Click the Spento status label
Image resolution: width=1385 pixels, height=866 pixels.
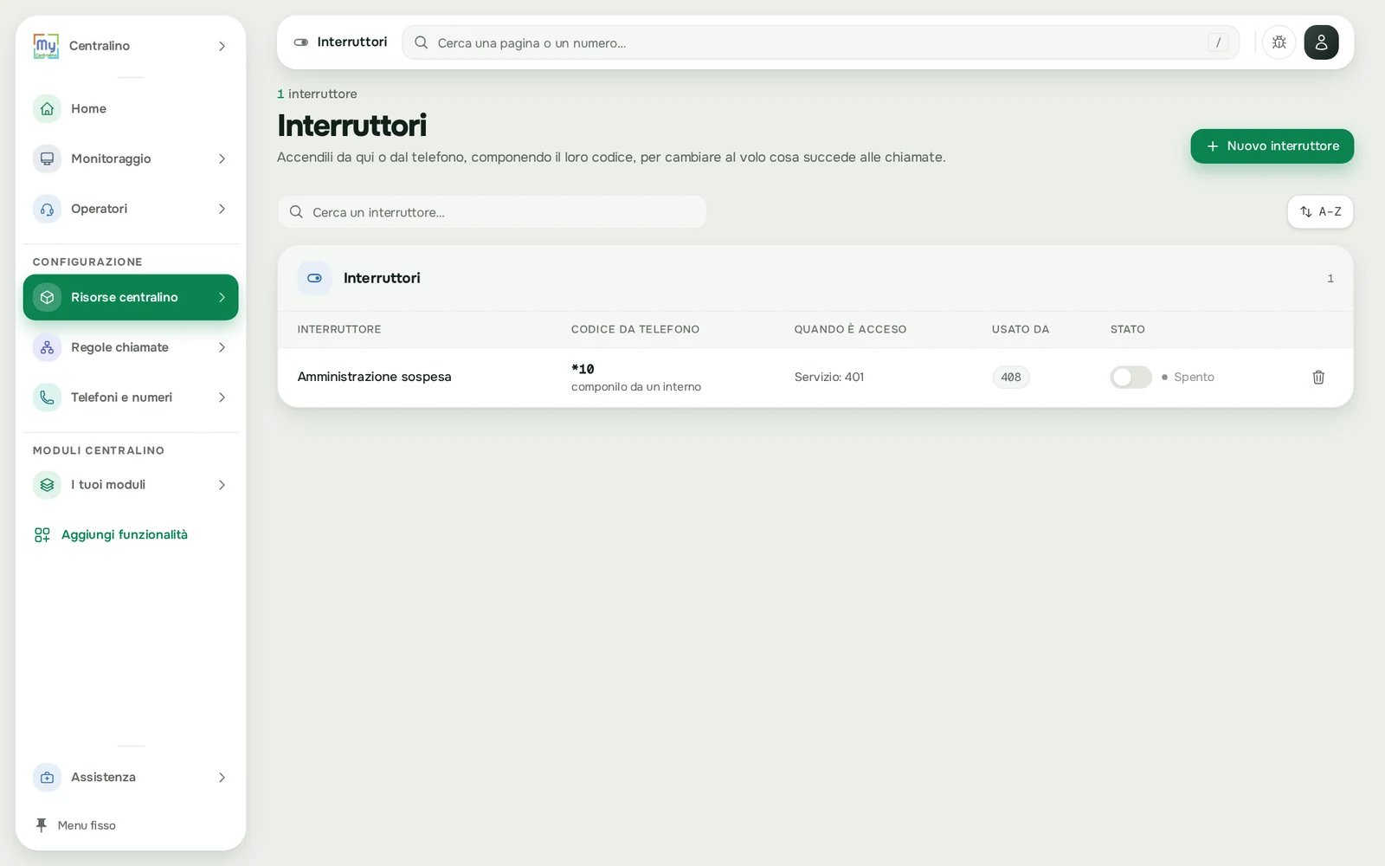pyautogui.click(x=1194, y=377)
